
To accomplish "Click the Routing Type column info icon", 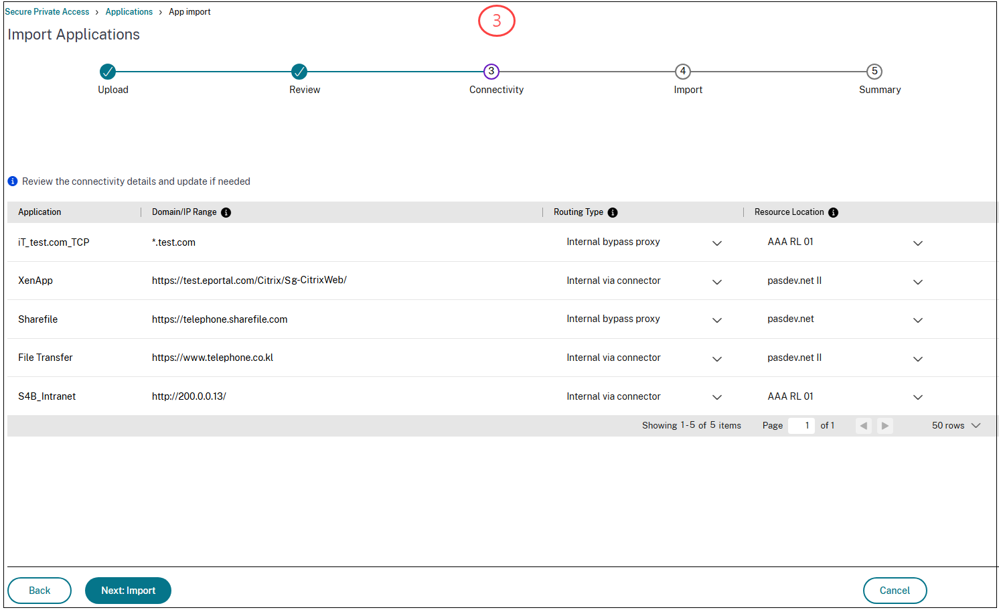I will pos(613,212).
